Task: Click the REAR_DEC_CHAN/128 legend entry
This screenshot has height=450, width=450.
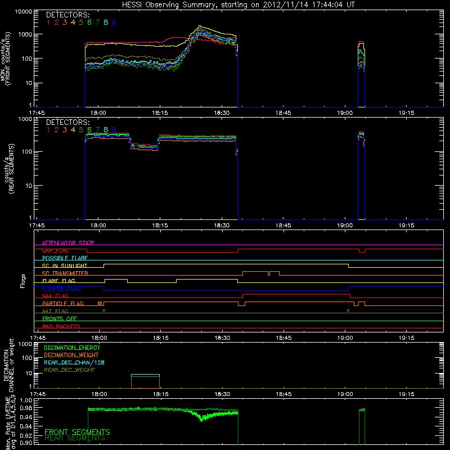Action: coord(74,362)
